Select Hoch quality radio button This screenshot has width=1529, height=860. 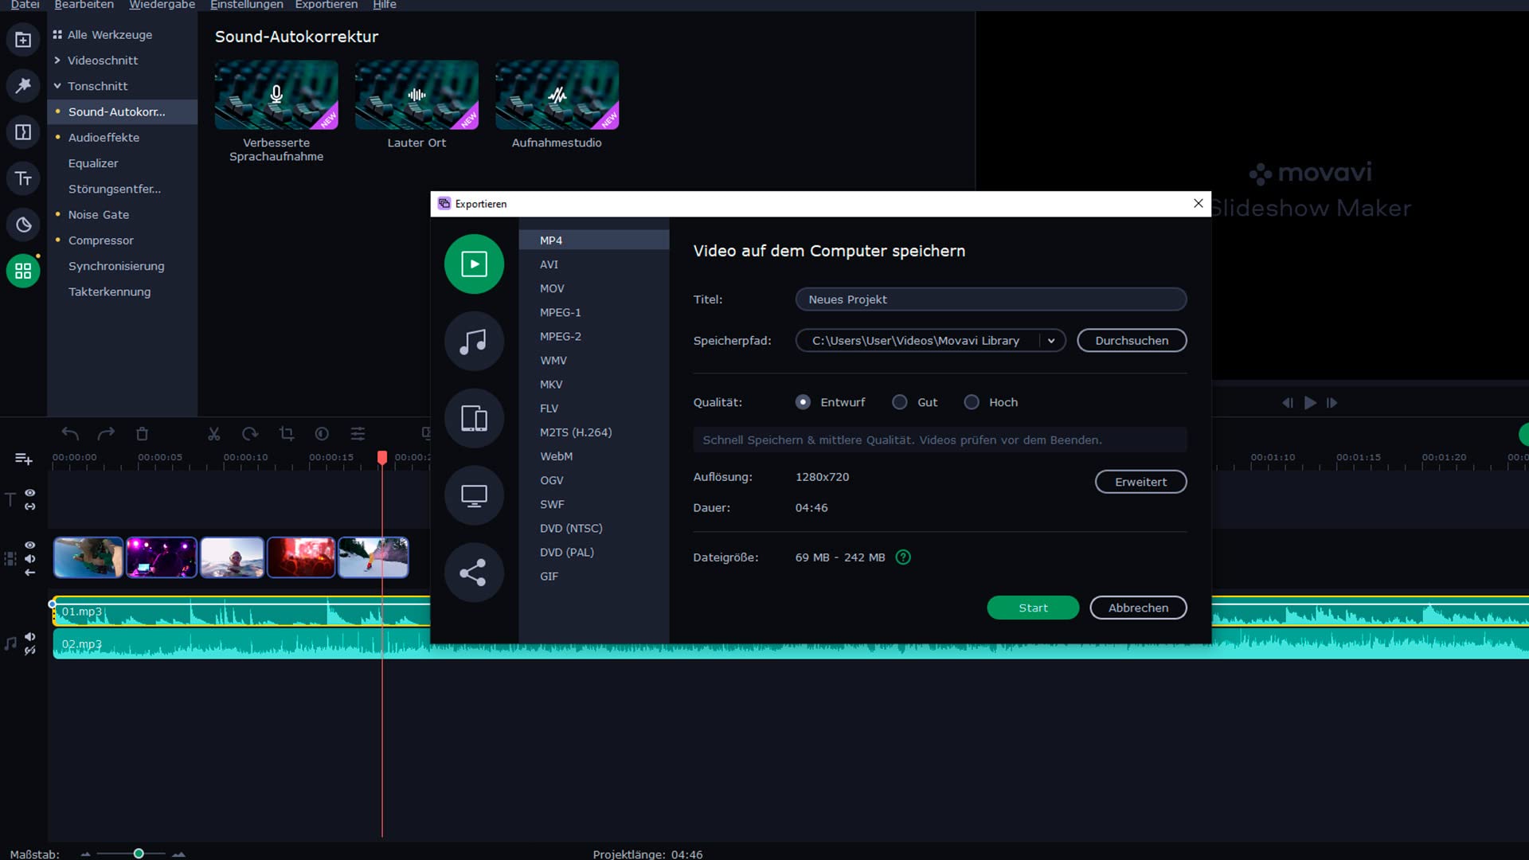coord(972,402)
